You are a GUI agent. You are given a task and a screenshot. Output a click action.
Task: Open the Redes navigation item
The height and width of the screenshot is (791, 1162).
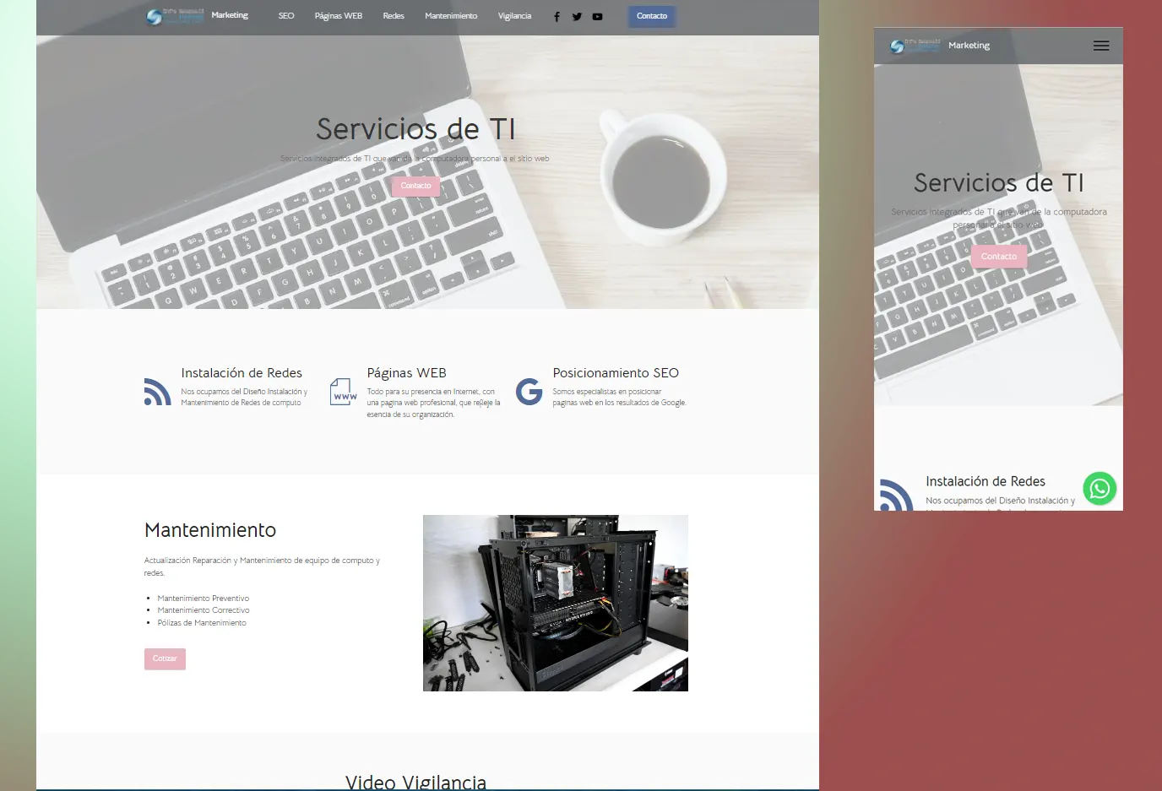tap(393, 16)
